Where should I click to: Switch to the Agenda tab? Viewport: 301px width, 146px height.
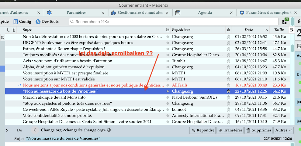point(205,13)
